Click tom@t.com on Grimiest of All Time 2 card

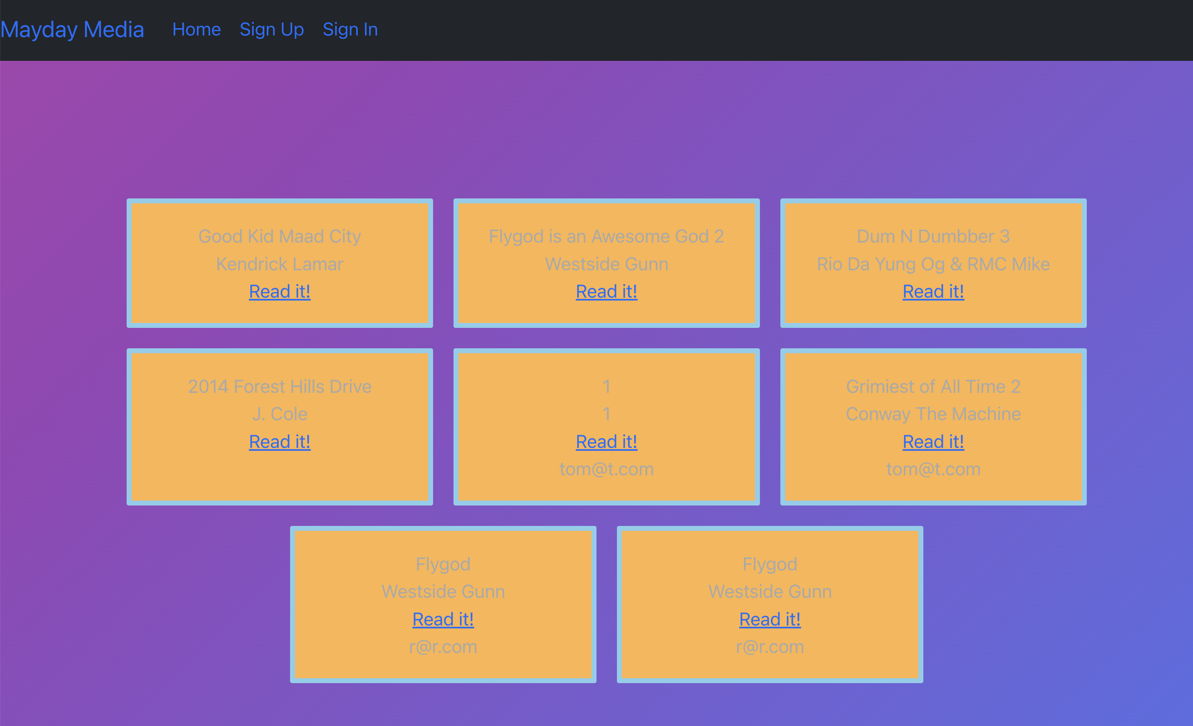coord(933,469)
